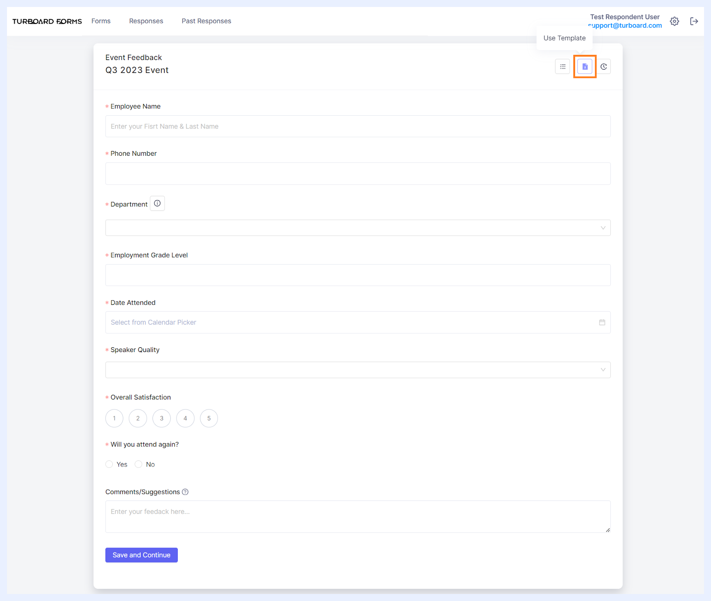Click the Use Template file icon

[x=585, y=67]
